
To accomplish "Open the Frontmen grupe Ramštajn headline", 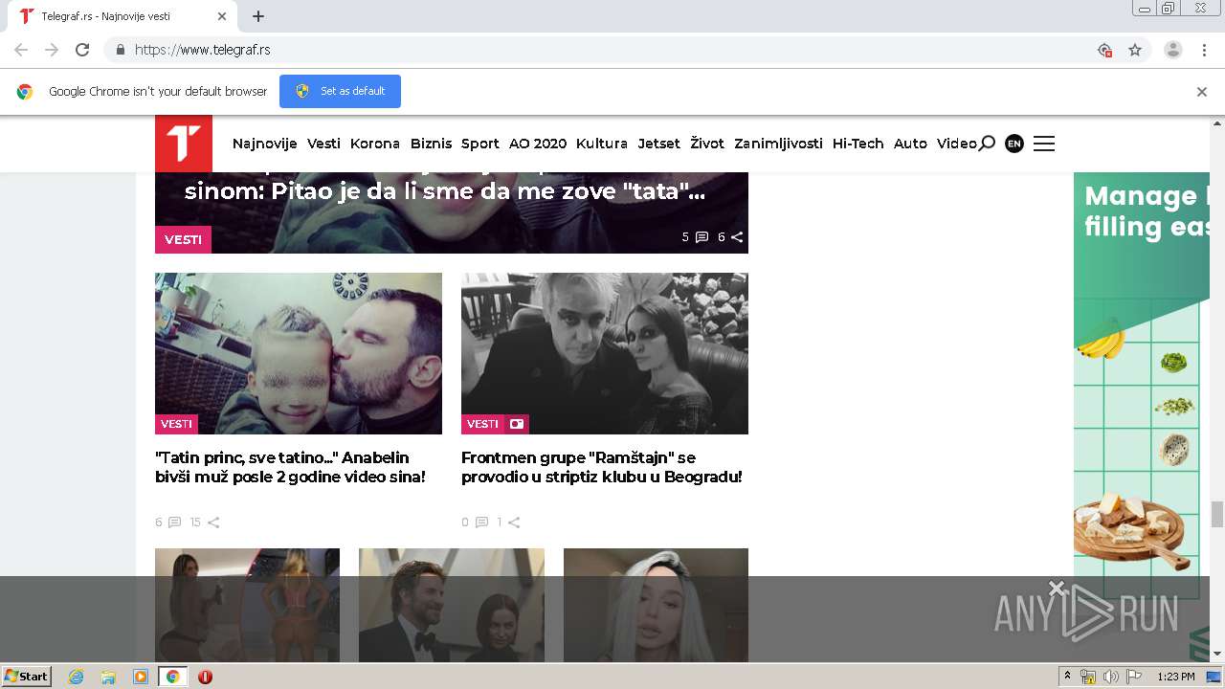I will 602,467.
